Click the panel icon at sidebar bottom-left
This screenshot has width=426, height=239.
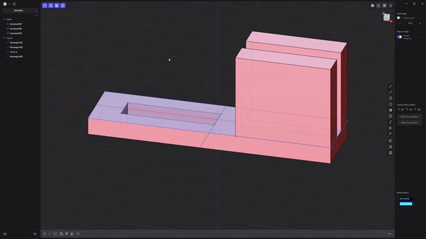pos(5,234)
